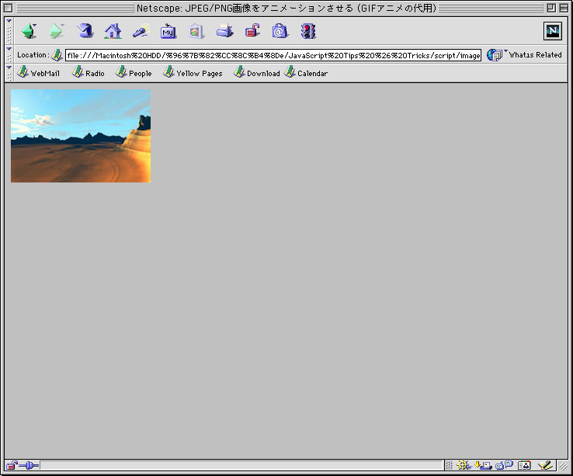Click into the Location URL field
573x476 pixels.
tap(273, 56)
